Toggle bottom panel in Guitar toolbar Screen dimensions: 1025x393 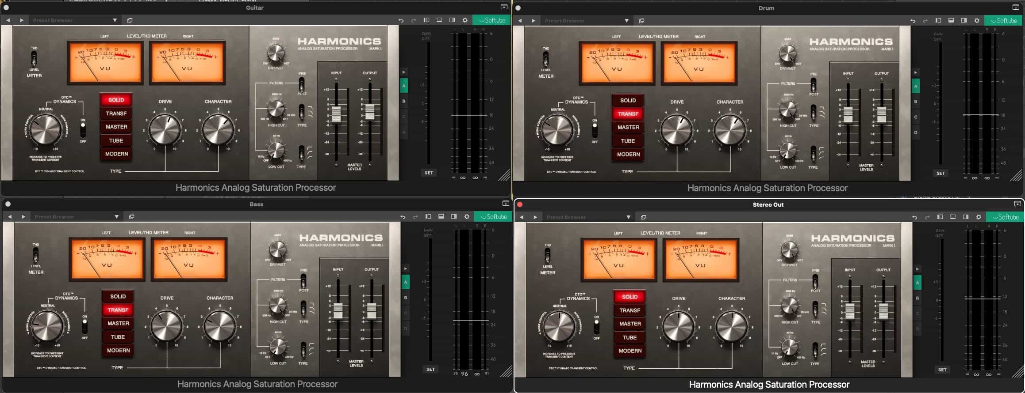(439, 20)
